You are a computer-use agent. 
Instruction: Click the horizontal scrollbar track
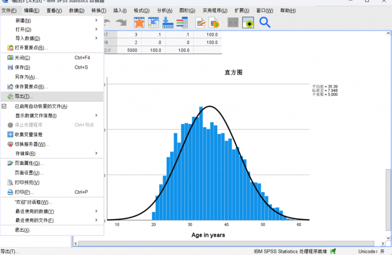click(226, 243)
